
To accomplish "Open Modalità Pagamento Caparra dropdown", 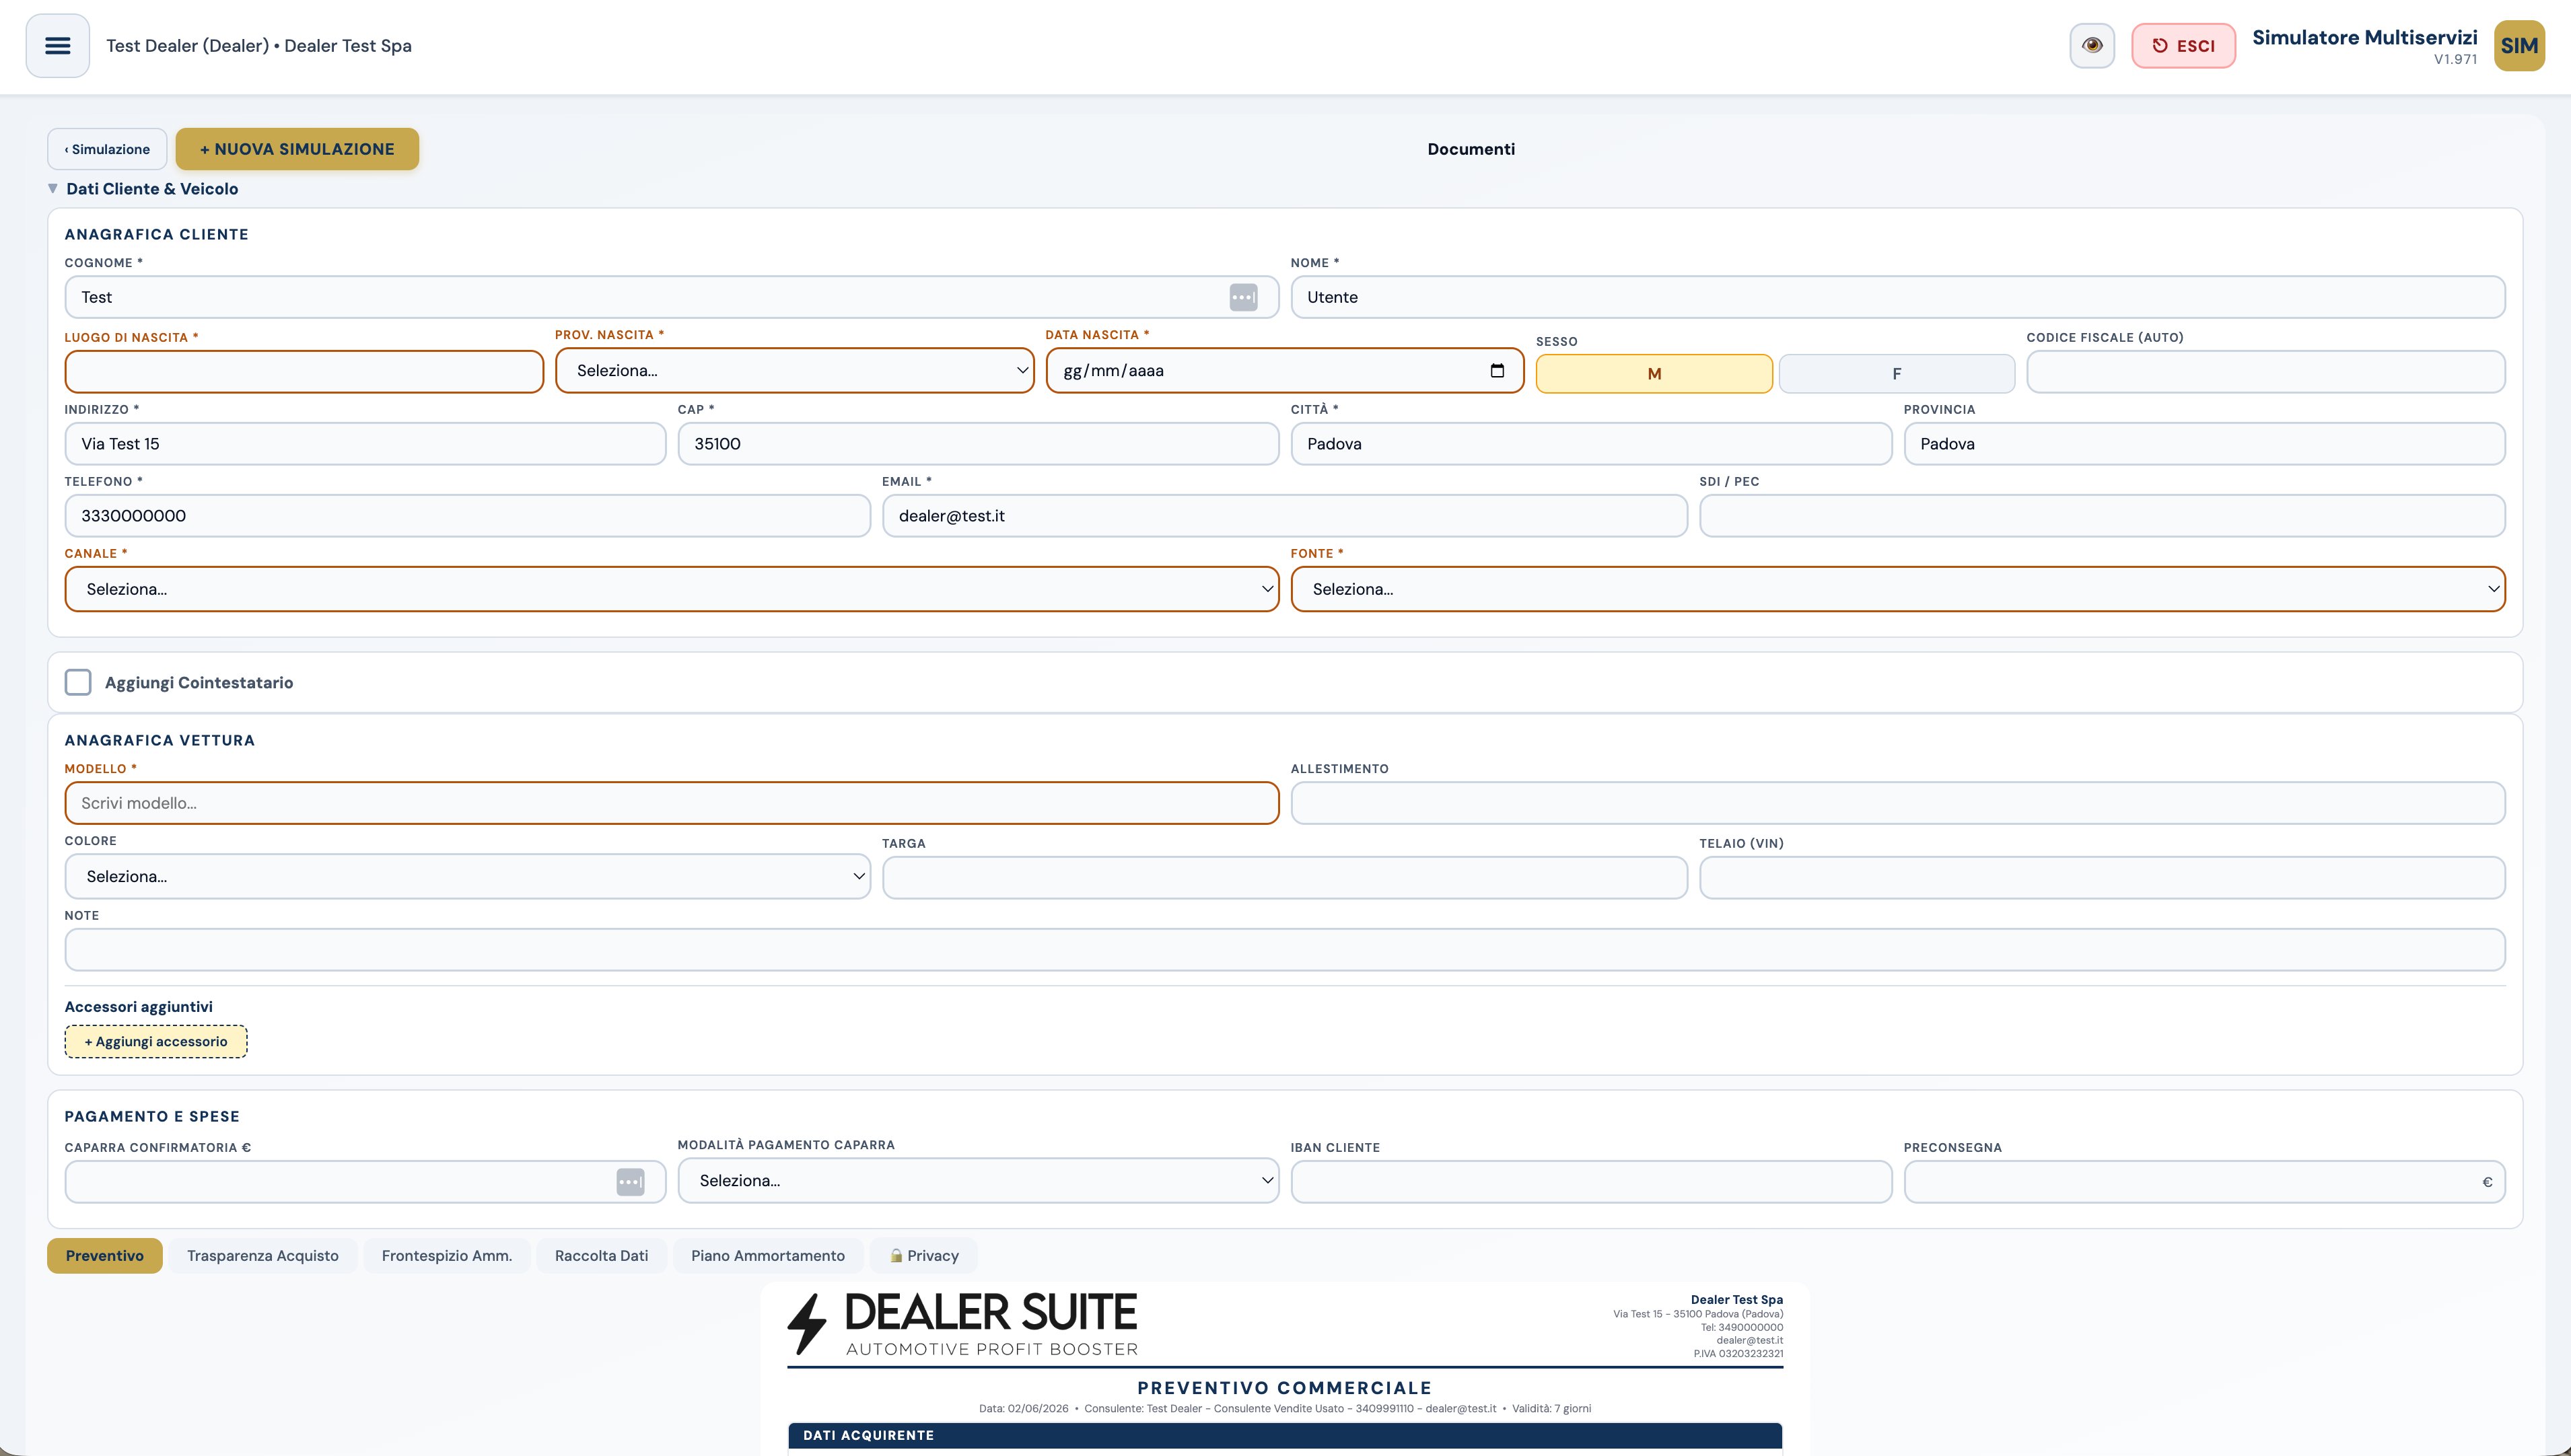I will click(978, 1181).
